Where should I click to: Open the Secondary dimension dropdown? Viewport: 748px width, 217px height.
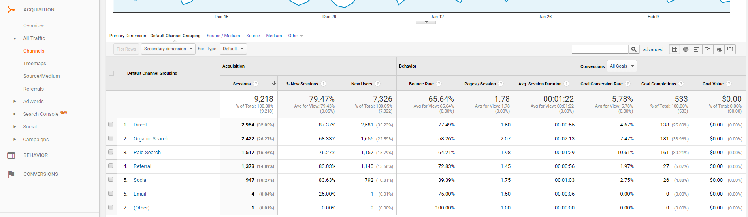168,49
